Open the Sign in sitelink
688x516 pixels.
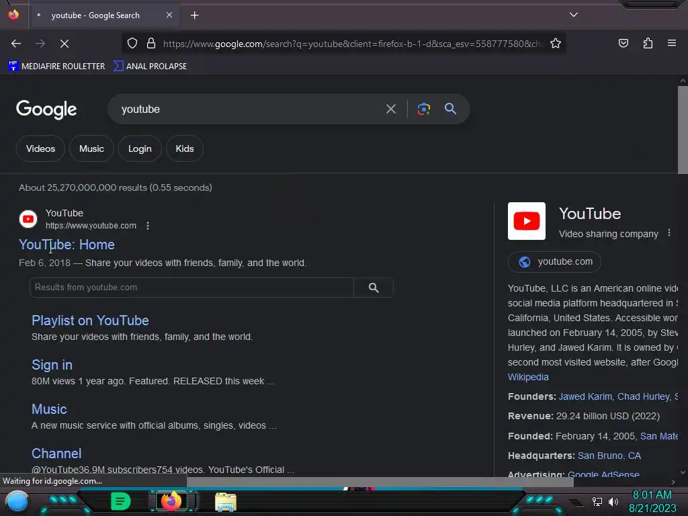pyautogui.click(x=52, y=365)
